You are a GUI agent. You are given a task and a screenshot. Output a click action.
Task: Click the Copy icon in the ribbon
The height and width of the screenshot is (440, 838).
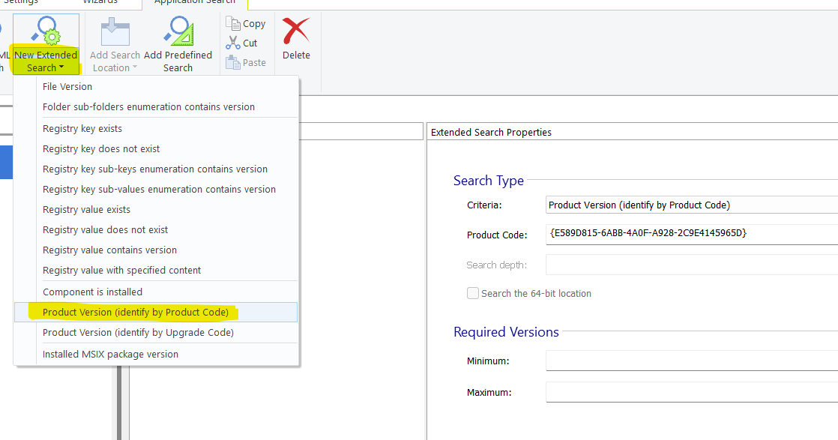(233, 24)
